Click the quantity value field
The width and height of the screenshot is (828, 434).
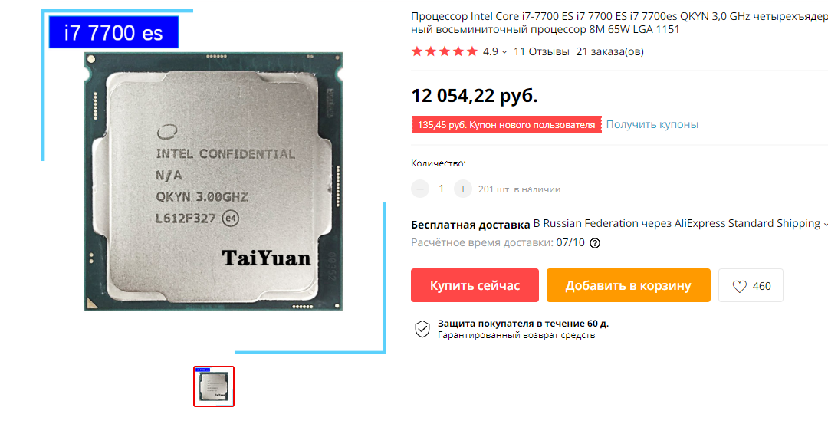(442, 189)
